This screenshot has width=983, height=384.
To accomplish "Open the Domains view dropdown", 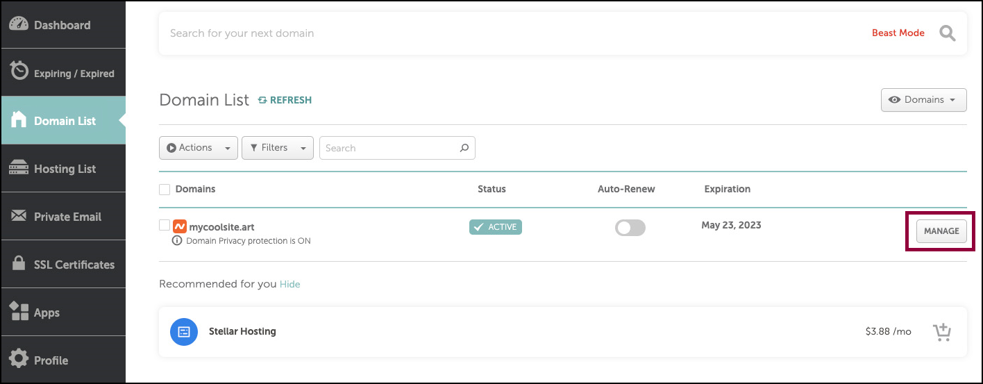I will coord(923,100).
